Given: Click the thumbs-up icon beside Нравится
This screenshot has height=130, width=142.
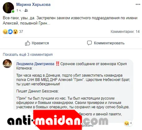Looking at the screenshot, I should [x=28, y=43].
